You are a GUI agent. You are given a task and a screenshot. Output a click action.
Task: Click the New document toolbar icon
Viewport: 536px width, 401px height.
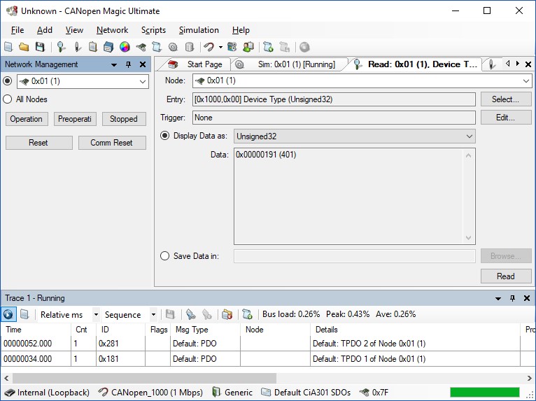pos(8,47)
